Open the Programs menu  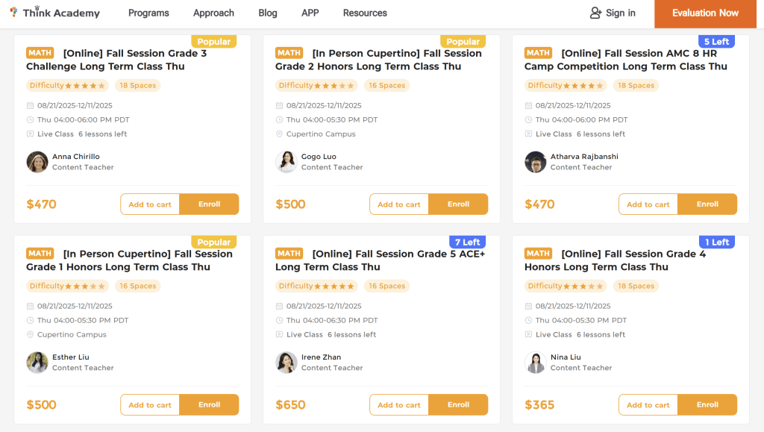(148, 13)
